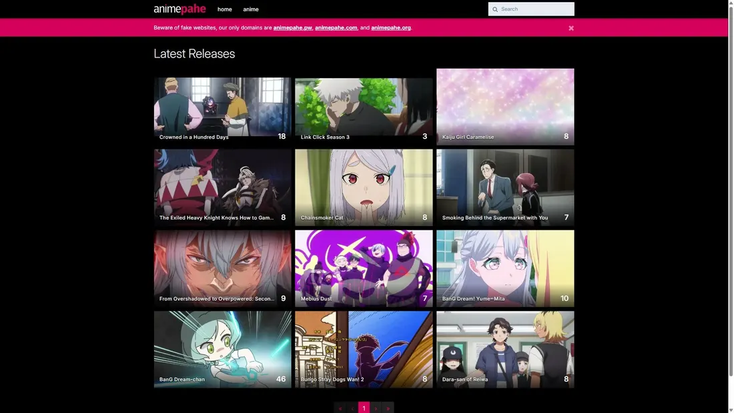Click episode number 10 on Yume∞Mita card
Viewport: 734px width, 413px height.
(x=565, y=298)
